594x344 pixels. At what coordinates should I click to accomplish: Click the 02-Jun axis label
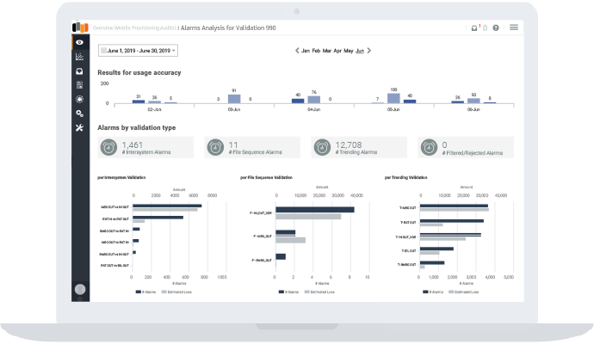154,109
